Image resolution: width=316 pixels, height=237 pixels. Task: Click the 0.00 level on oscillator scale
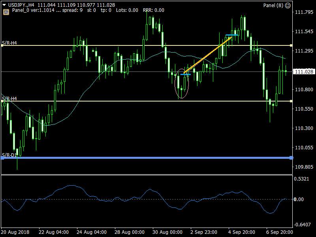tap(299, 199)
